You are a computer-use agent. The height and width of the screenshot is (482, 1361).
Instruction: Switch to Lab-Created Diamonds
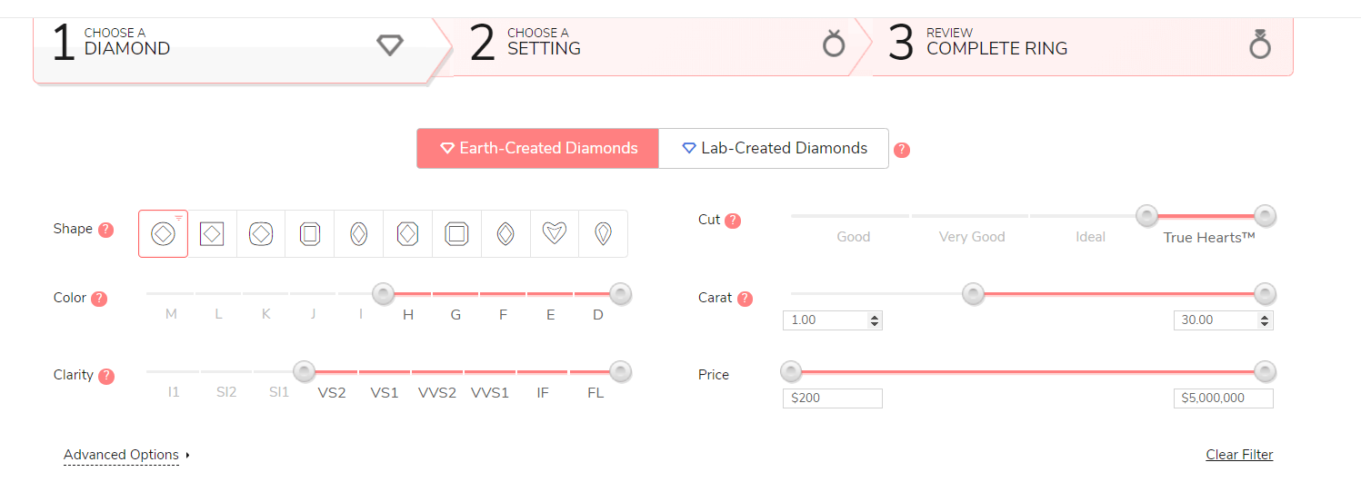point(774,148)
